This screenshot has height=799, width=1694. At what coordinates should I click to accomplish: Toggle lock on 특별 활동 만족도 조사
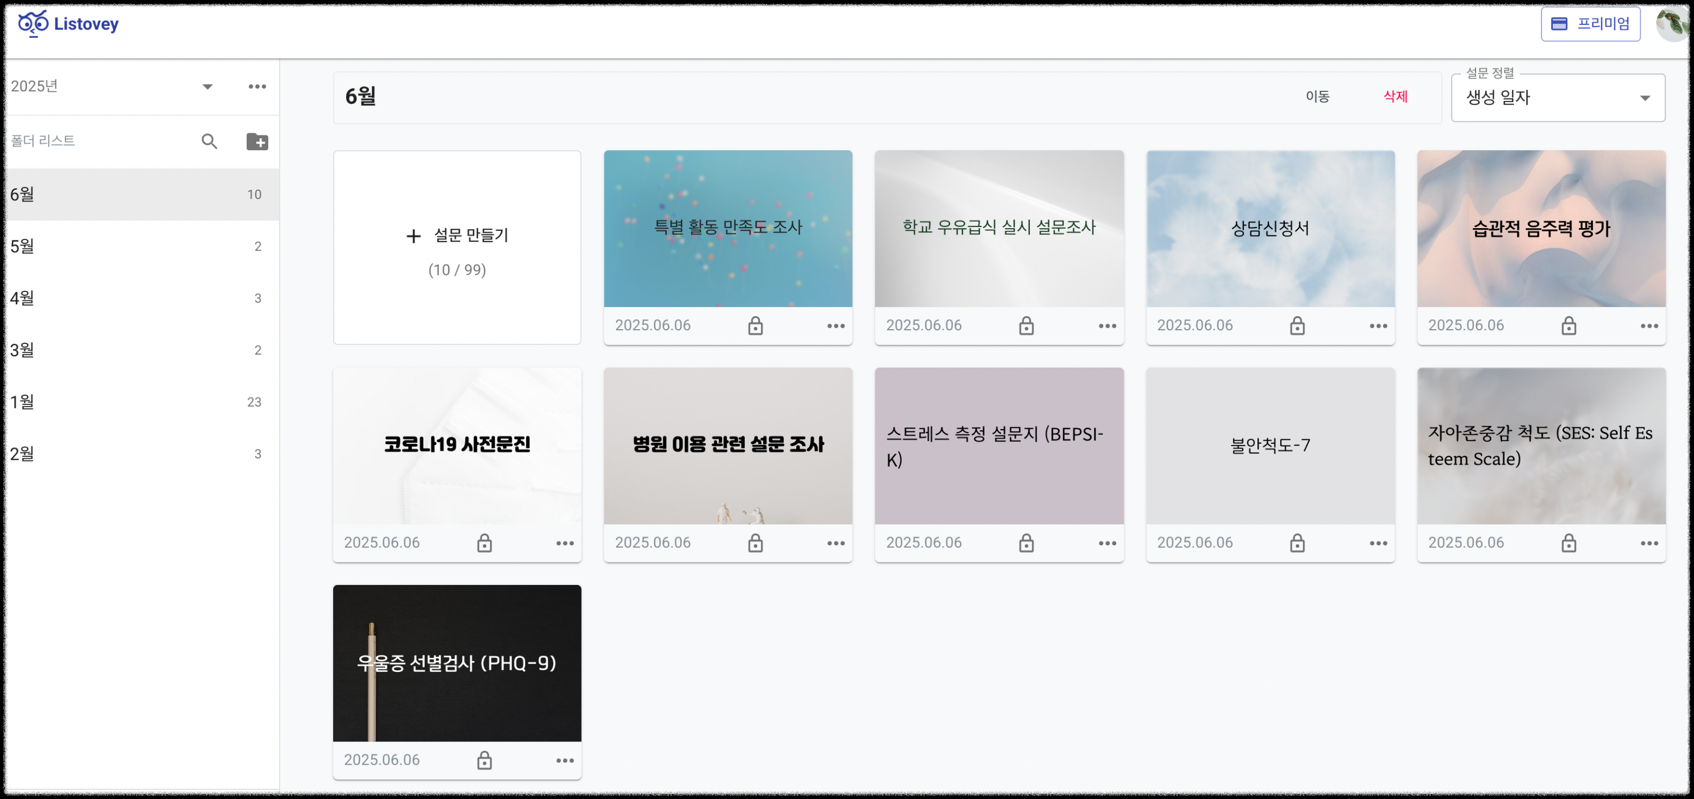(x=756, y=325)
